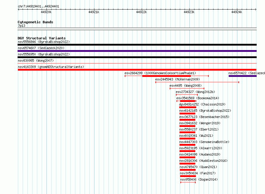Click the Cytogenetic Bands track title

[x=35, y=22]
